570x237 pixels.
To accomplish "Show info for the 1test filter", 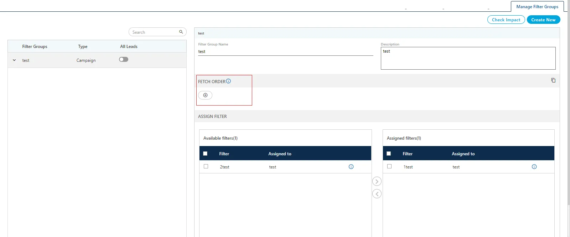I will point(534,167).
